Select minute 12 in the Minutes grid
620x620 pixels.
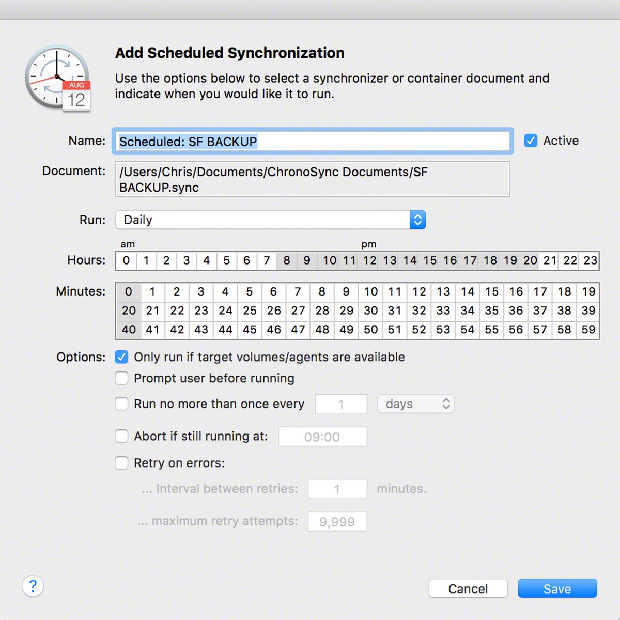[x=419, y=291]
